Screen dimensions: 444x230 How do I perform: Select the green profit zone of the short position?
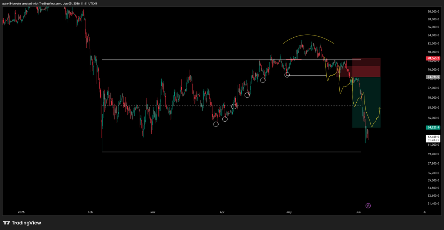pyautogui.click(x=366, y=102)
